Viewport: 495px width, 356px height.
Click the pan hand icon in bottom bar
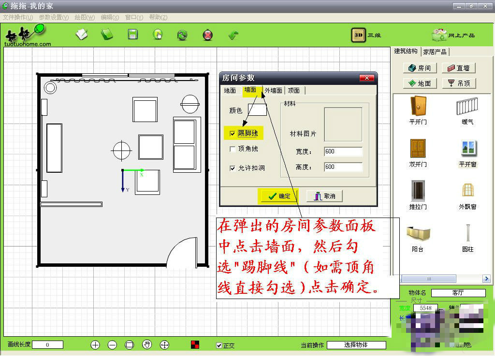pyautogui.click(x=147, y=344)
